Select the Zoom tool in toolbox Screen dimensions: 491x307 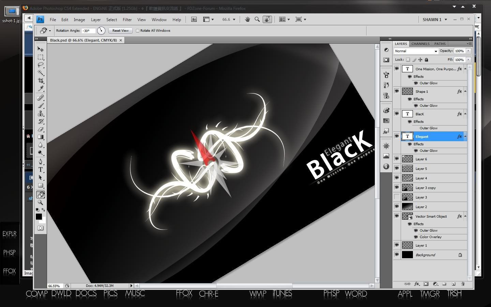pos(41,202)
